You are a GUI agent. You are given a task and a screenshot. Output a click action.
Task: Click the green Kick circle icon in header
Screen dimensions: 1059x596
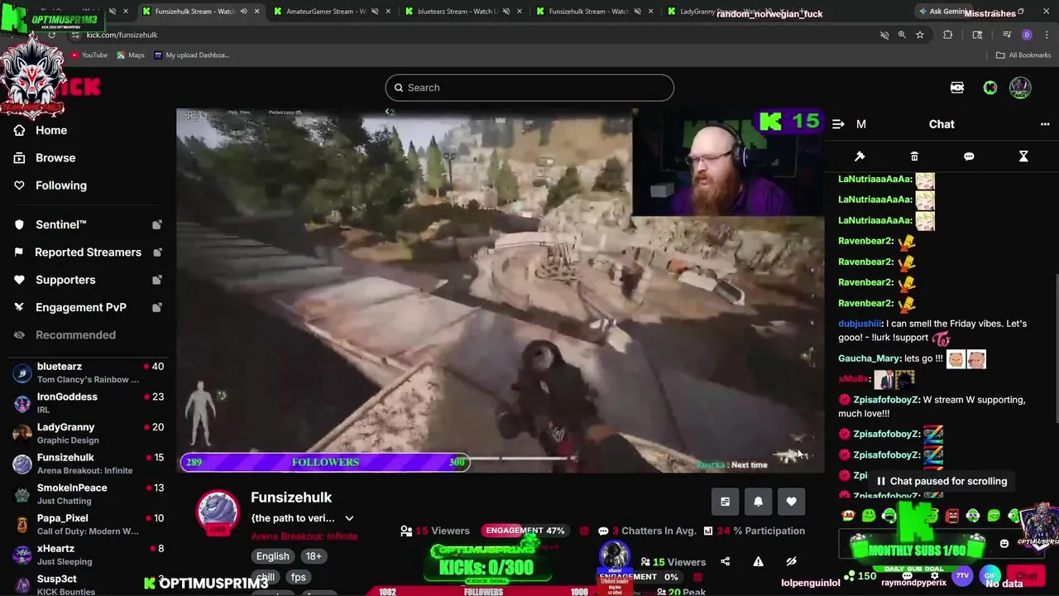pyautogui.click(x=990, y=88)
